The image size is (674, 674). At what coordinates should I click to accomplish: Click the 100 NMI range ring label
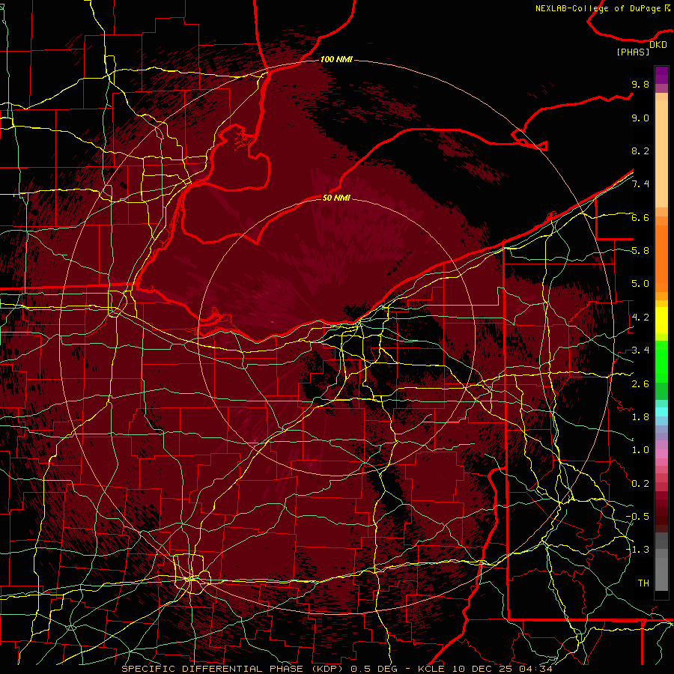[x=336, y=59]
